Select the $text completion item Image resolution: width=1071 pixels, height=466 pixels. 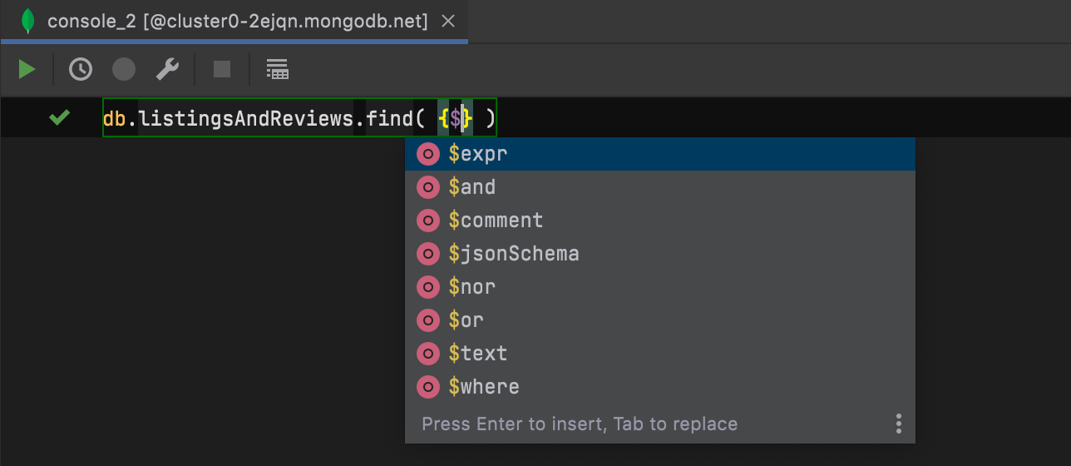pos(478,354)
